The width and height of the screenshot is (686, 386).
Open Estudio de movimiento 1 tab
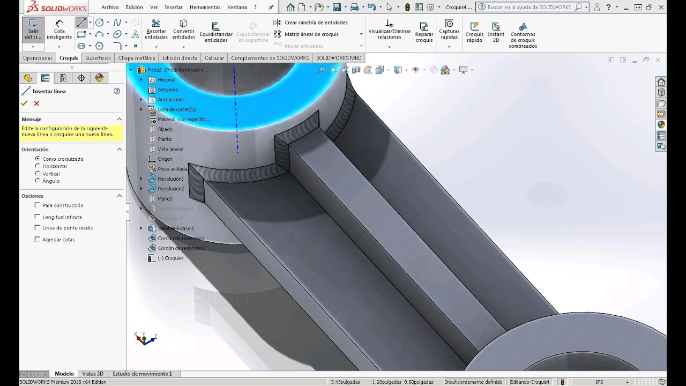pos(142,374)
